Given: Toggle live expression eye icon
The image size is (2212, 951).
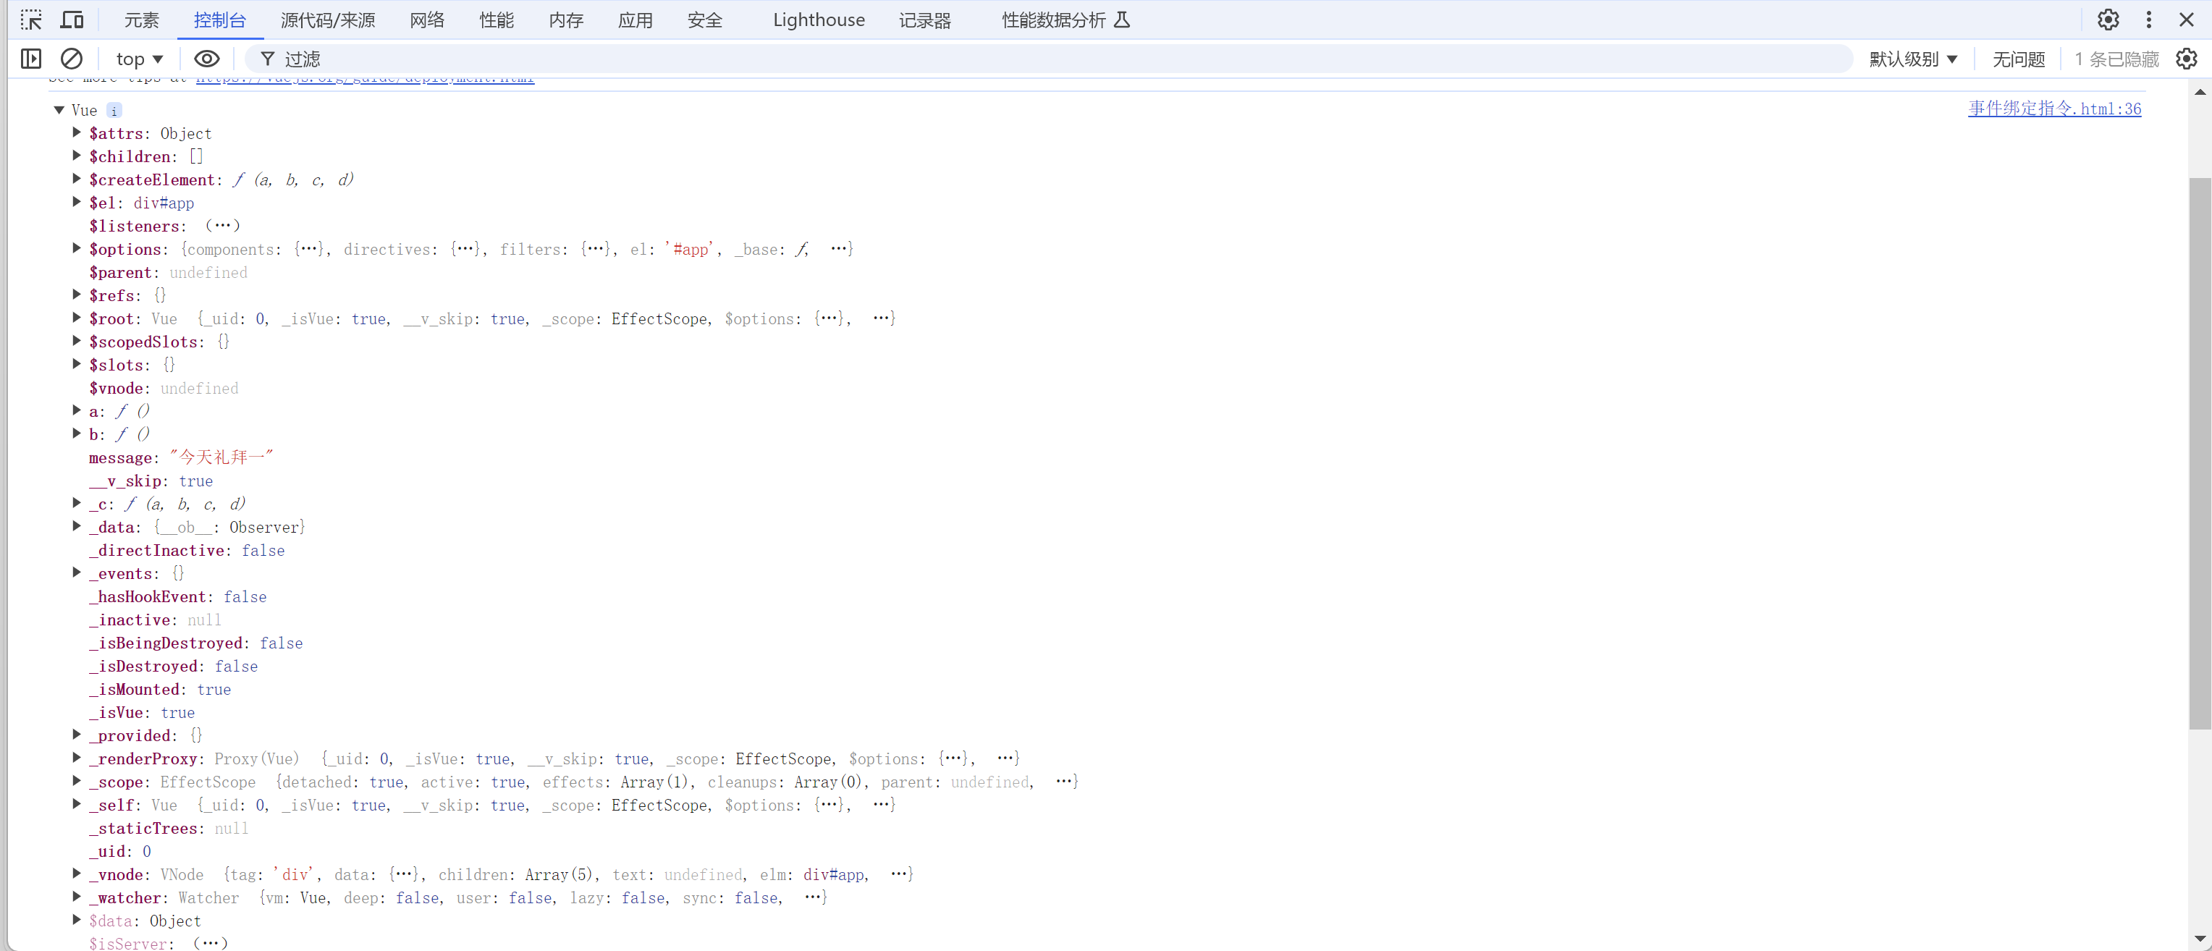Looking at the screenshot, I should coord(206,59).
